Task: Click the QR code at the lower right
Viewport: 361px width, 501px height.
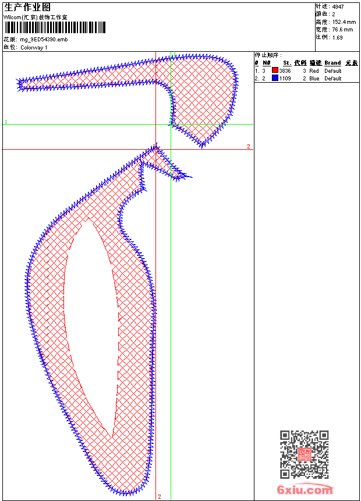Action: pyautogui.click(x=305, y=454)
